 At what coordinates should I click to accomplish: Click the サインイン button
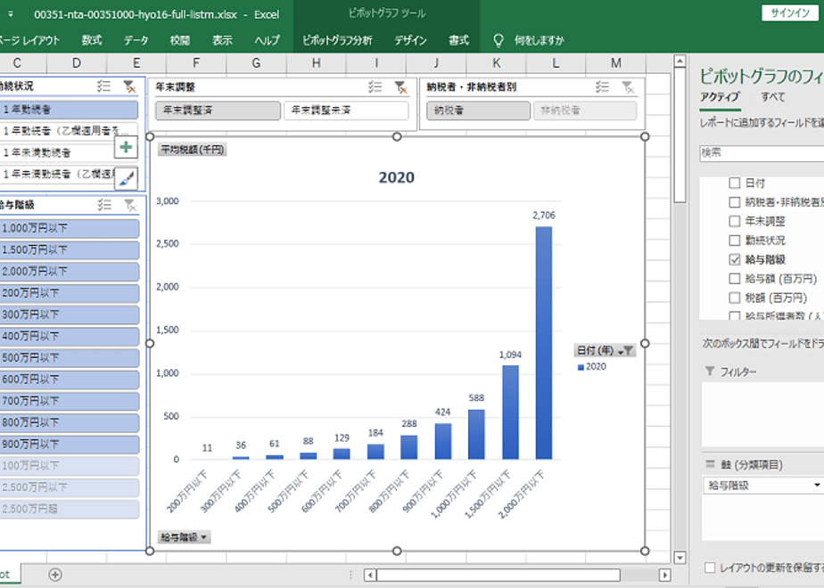click(x=790, y=13)
